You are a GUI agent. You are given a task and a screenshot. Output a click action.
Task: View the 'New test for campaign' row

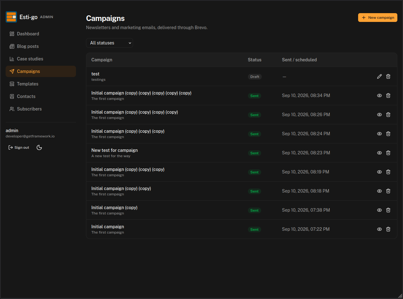tap(379, 153)
